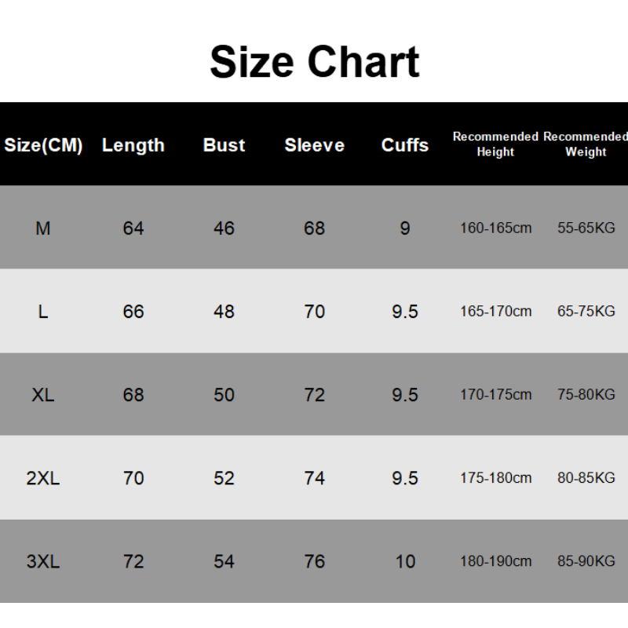Select the 55-65KG weight value
The width and height of the screenshot is (628, 628).
pos(586,228)
